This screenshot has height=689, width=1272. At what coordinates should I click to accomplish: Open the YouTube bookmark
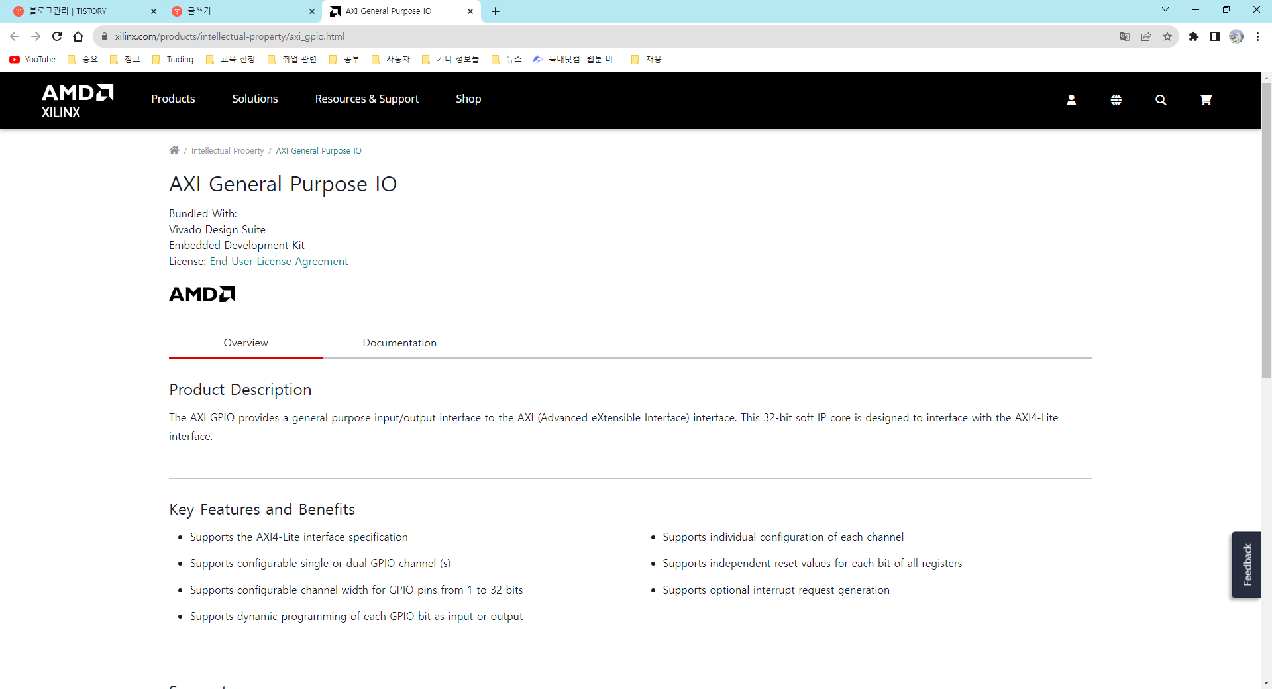click(x=32, y=60)
